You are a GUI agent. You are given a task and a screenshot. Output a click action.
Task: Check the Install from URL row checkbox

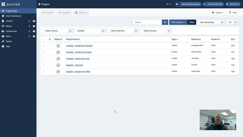44,59
